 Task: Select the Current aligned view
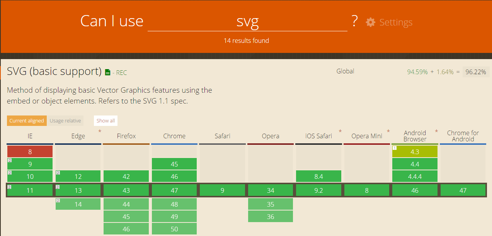click(x=26, y=121)
